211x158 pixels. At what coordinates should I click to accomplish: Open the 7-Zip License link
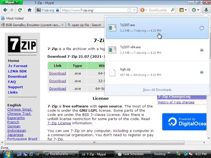59,123
